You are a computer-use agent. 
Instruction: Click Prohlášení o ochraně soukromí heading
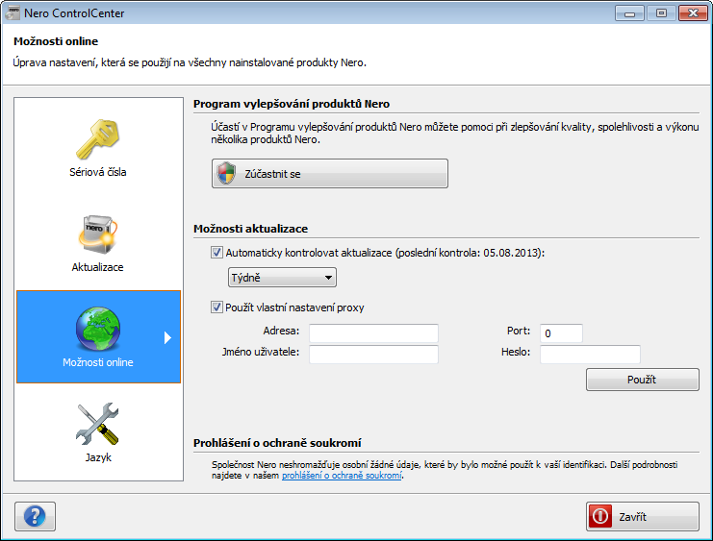tap(277, 443)
